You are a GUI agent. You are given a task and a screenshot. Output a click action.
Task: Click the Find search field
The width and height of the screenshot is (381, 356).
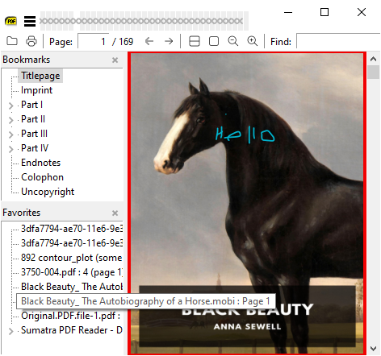point(338,41)
